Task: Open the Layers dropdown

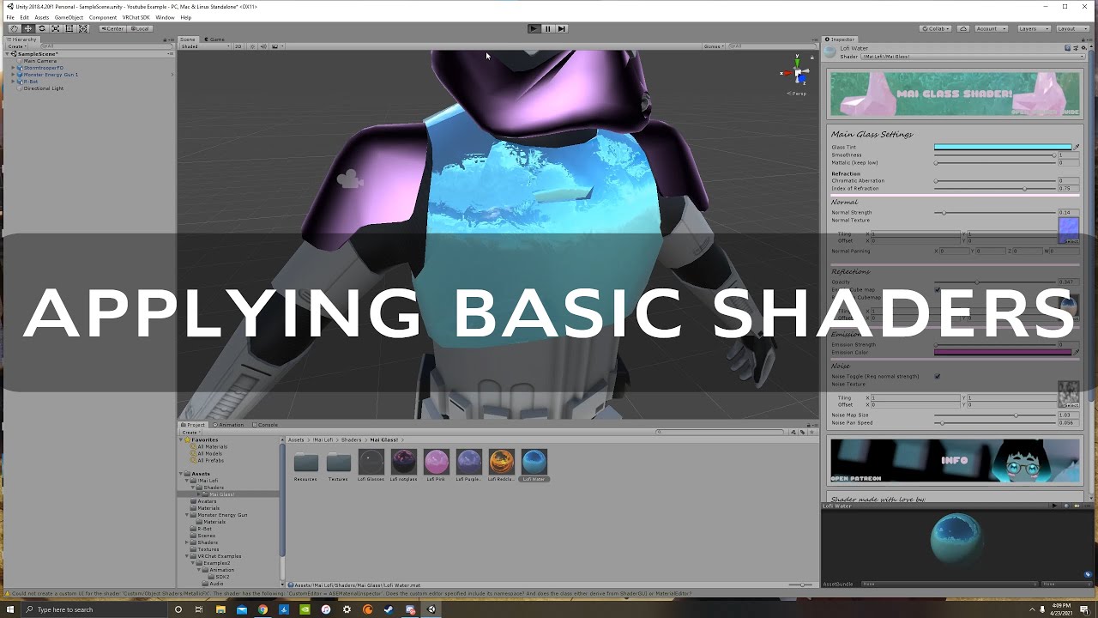Action: [x=1033, y=28]
